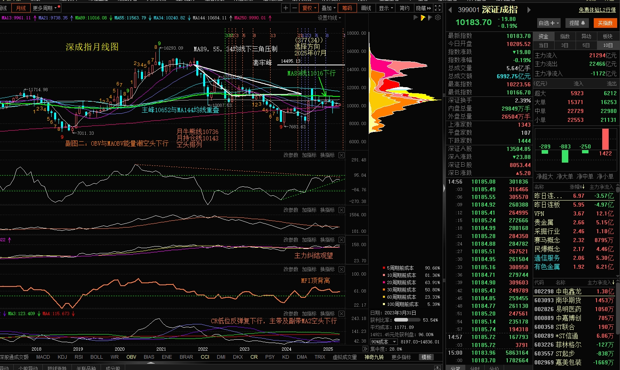Open the 复权 dropdown
Image resolution: width=620 pixels, height=370 pixels.
click(309, 8)
